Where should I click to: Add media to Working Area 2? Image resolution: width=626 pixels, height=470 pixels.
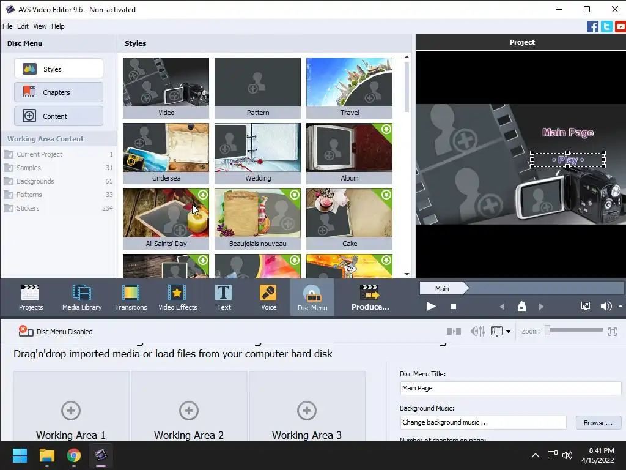coord(189,411)
